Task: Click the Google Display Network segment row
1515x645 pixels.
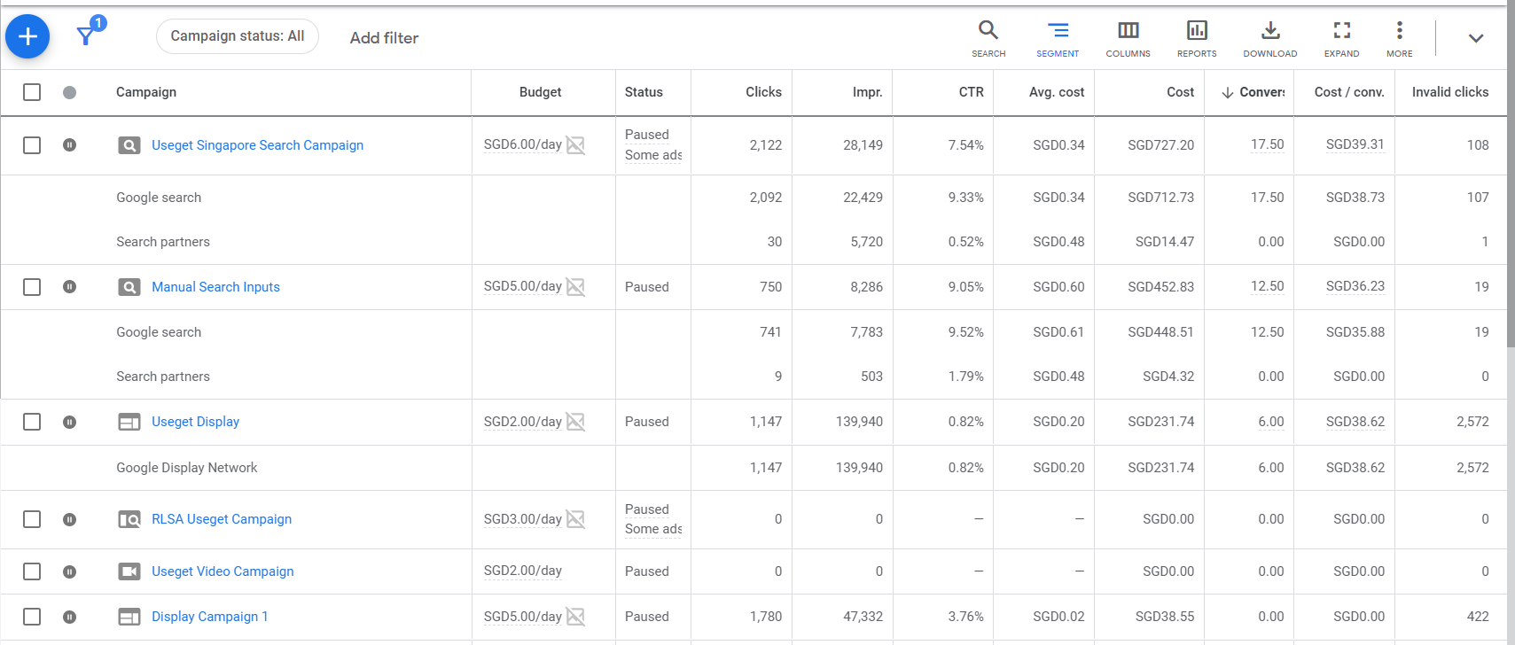Action: 754,468
